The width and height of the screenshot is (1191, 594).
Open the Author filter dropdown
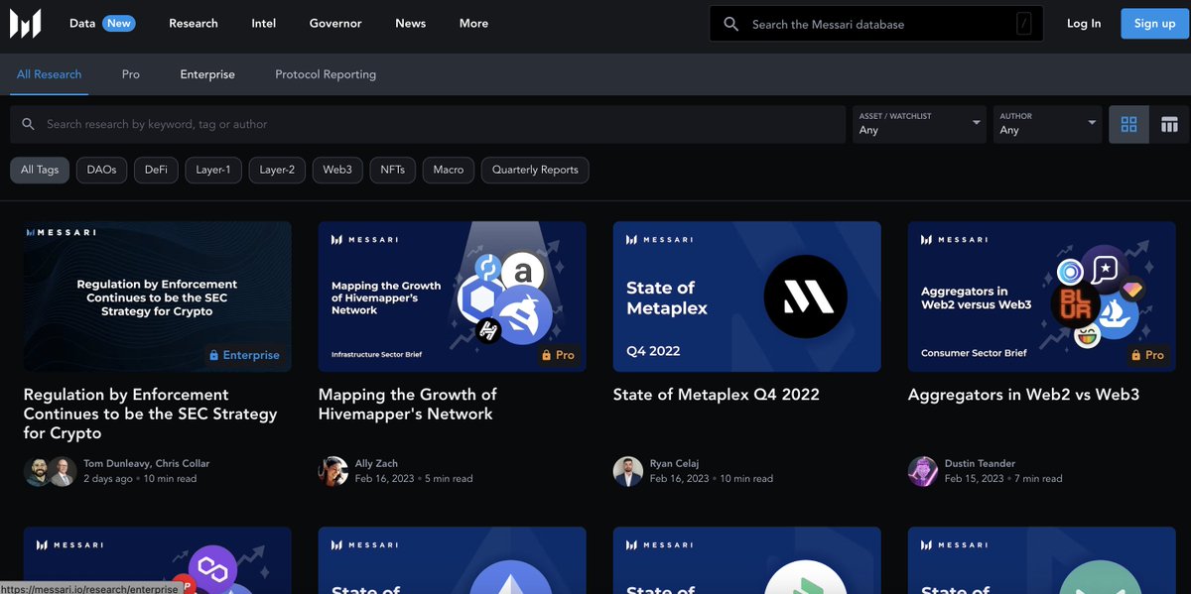(1047, 124)
